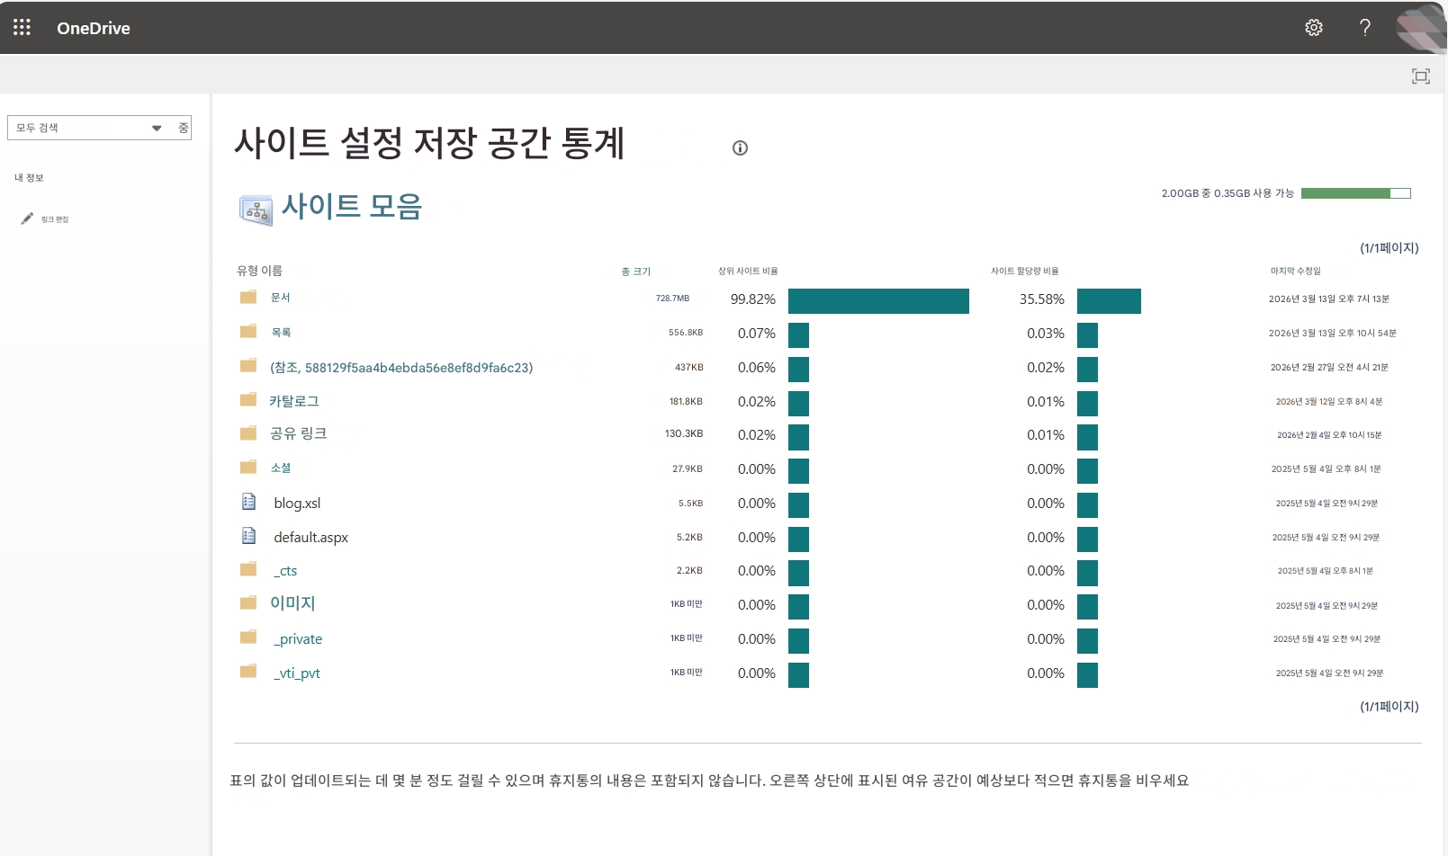Click the blog.xsl file name
Screen dimensions: 1448x856
coord(297,504)
